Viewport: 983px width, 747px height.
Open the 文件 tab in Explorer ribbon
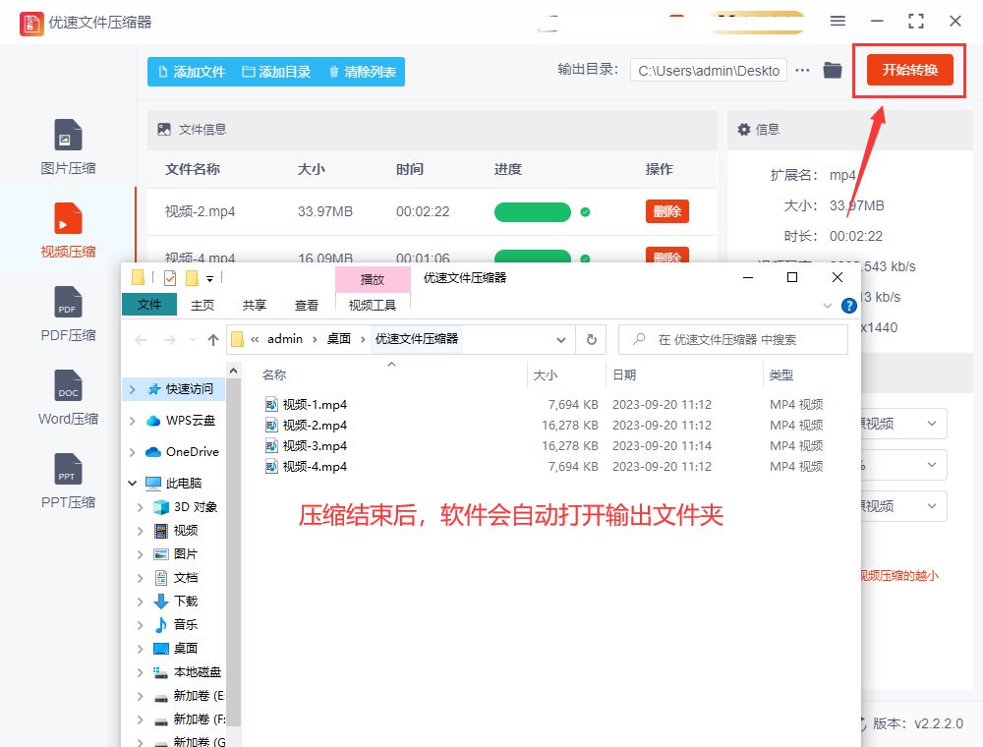pos(149,305)
